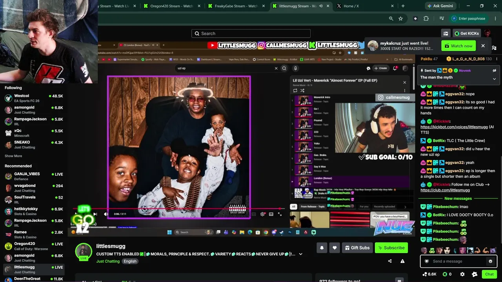Mute the littlesmugg Stream tab audio
Screen dimensions: 502x282
click(x=321, y=6)
